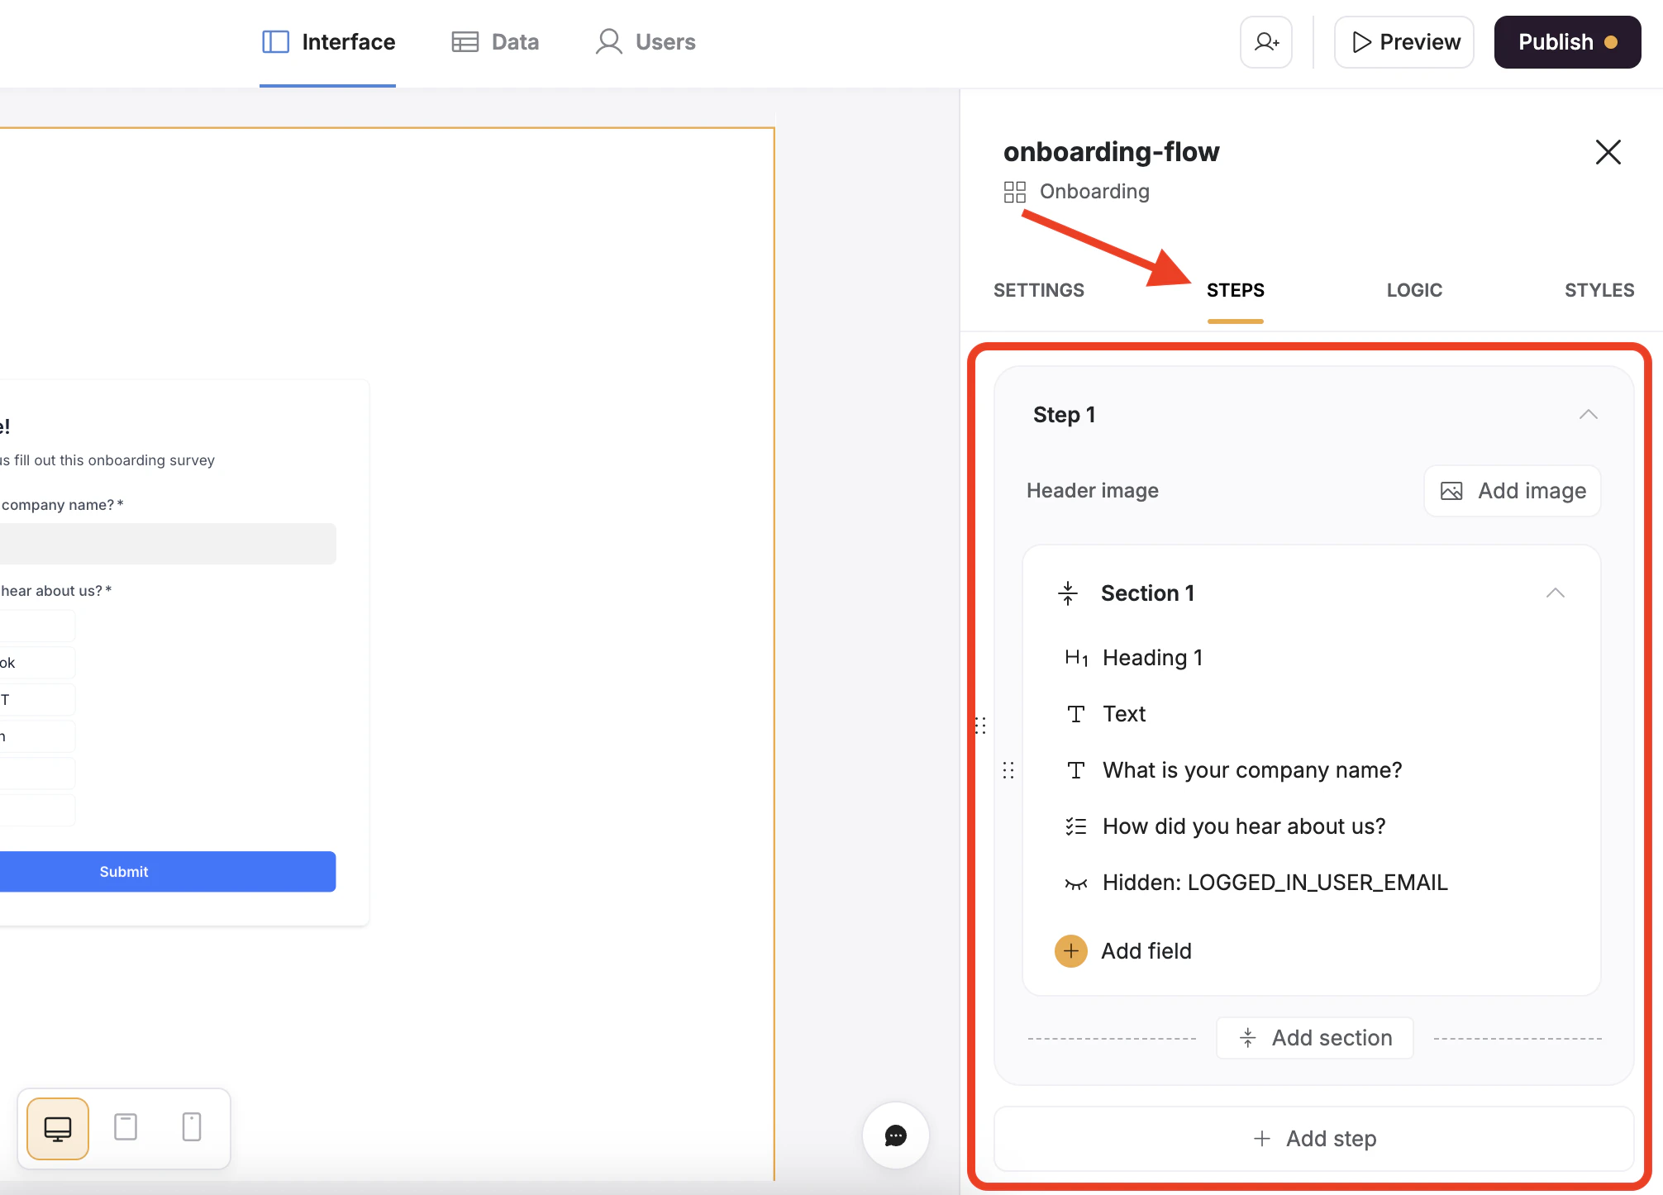This screenshot has width=1663, height=1195.
Task: Open the Users tab
Action: click(646, 42)
